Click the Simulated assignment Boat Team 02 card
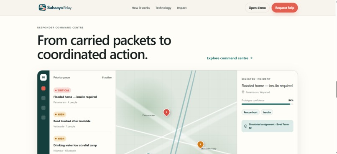This screenshot has width=337, height=154. click(x=267, y=126)
